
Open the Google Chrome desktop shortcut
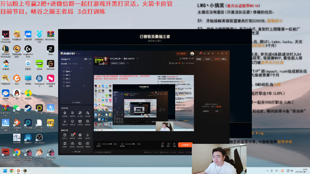17,152
